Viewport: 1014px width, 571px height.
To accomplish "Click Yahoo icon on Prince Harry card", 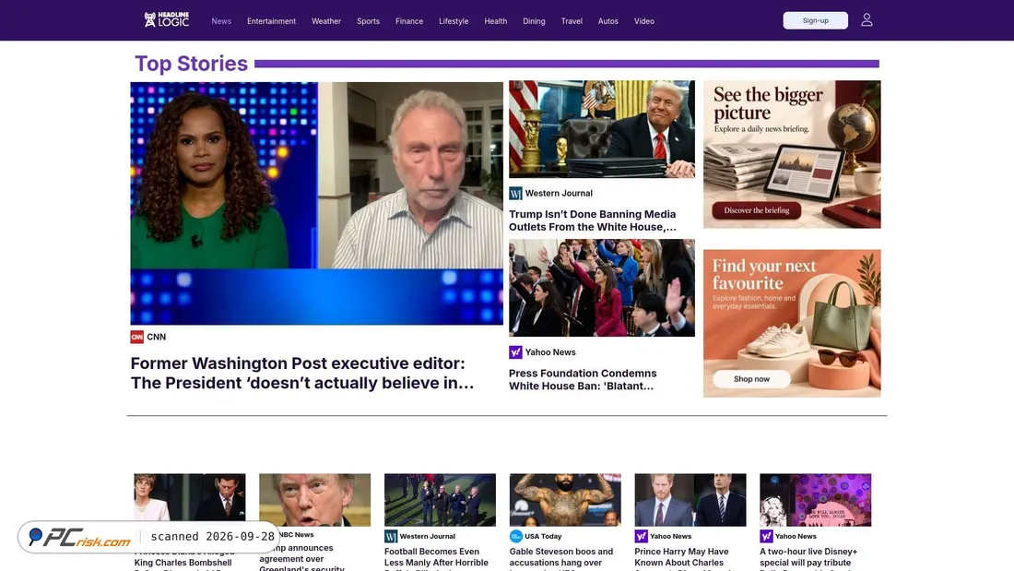I will coord(641,536).
